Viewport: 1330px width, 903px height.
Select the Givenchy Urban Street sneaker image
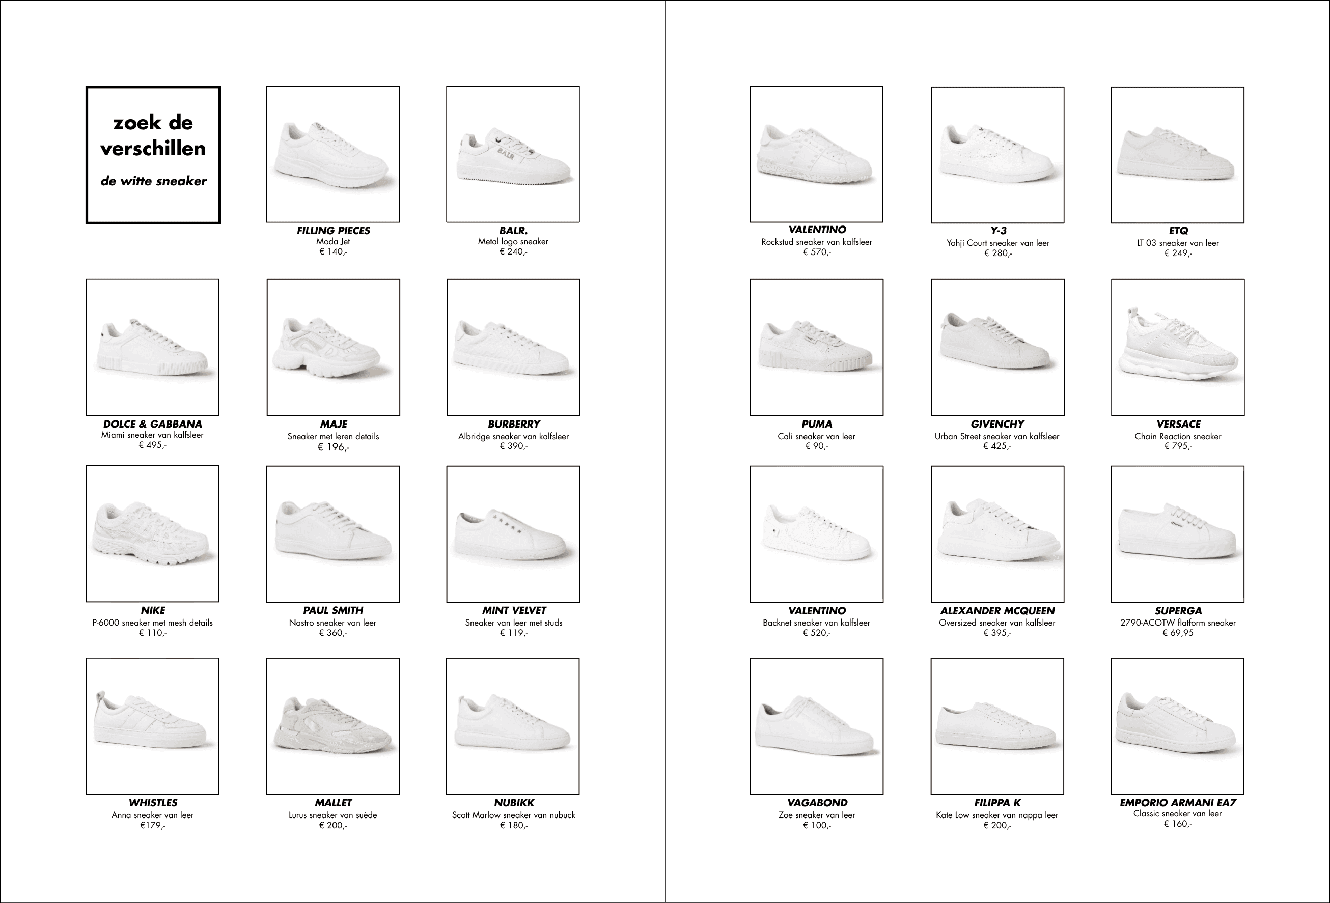pos(998,347)
